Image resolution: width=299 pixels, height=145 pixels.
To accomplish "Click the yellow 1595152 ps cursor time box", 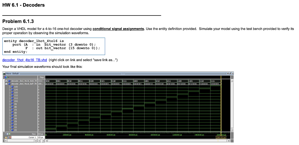I will pyautogui.click(x=221, y=138).
